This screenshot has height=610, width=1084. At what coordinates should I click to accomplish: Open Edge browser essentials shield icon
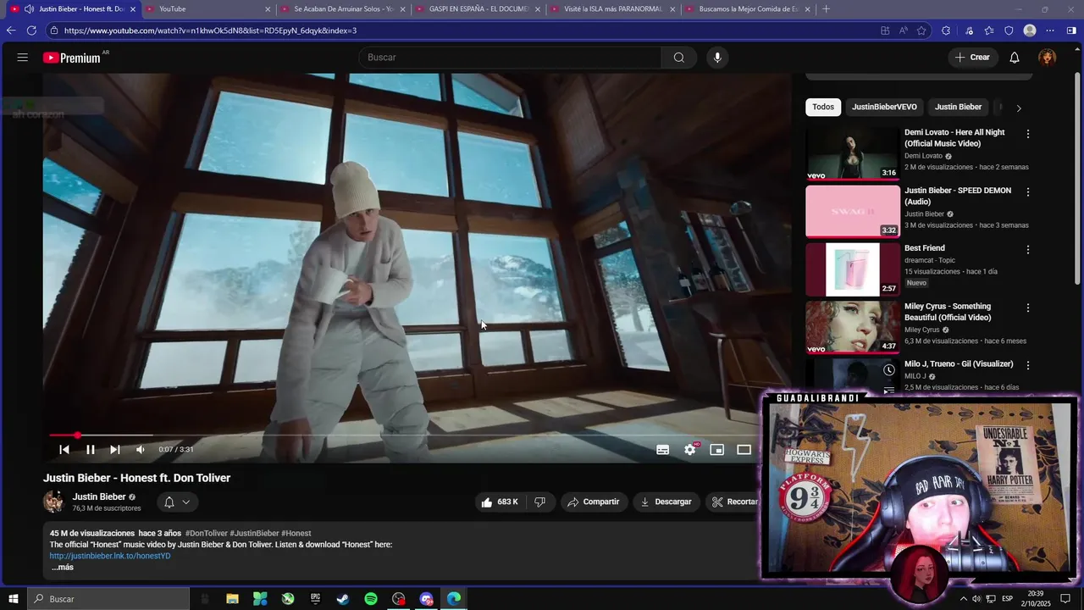[x=1009, y=30]
